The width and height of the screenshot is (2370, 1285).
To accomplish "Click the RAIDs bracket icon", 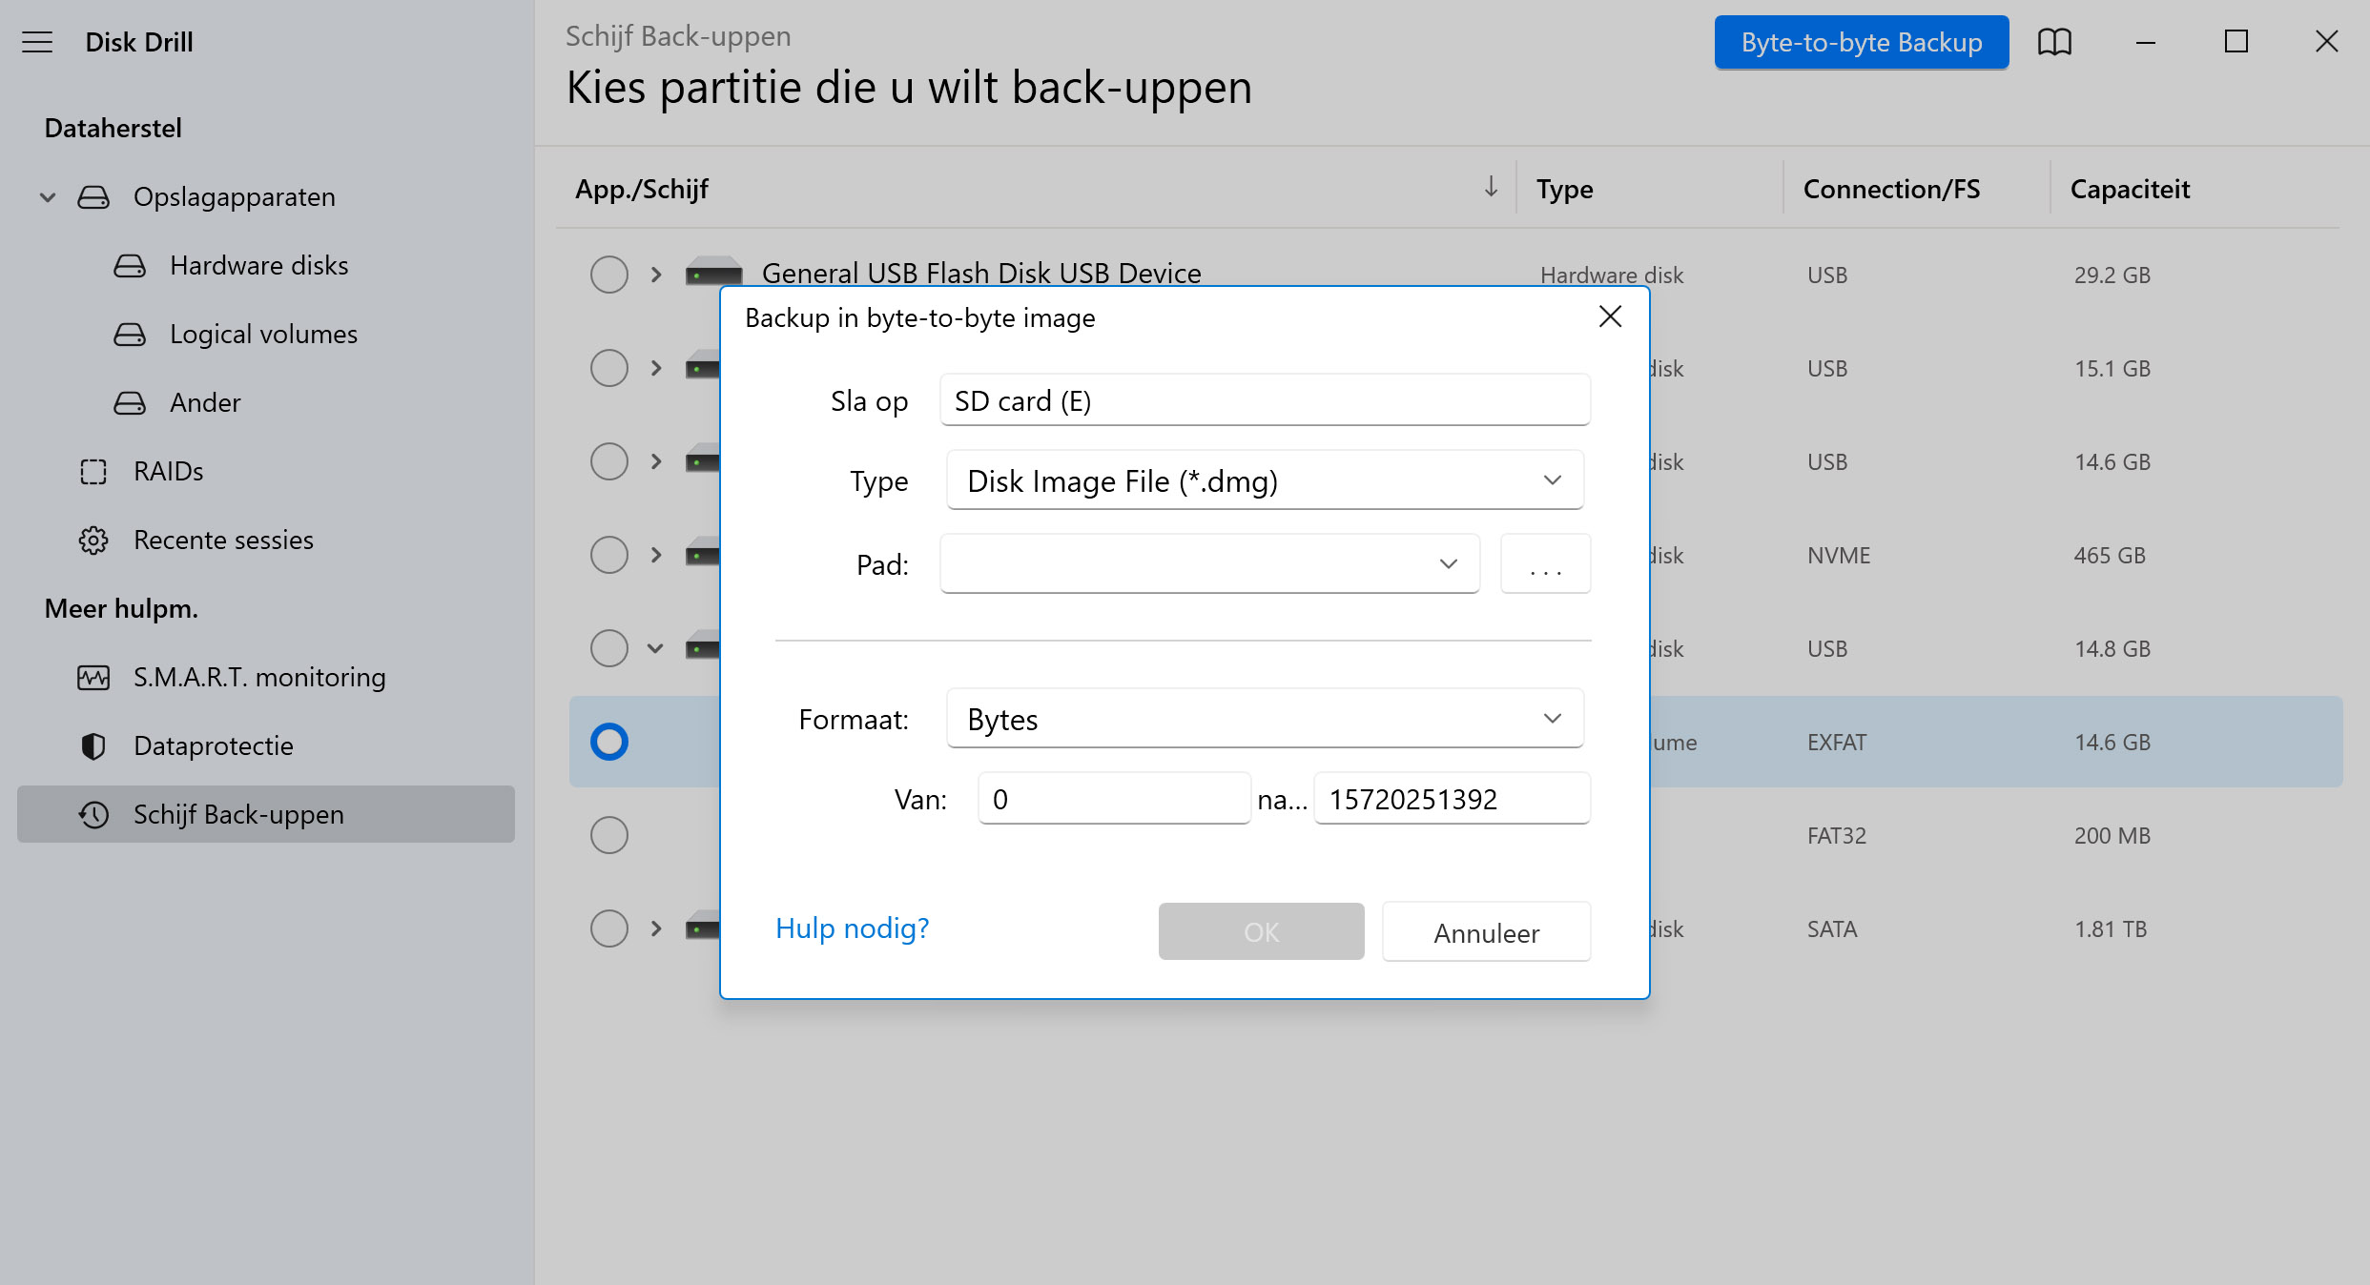I will [93, 472].
